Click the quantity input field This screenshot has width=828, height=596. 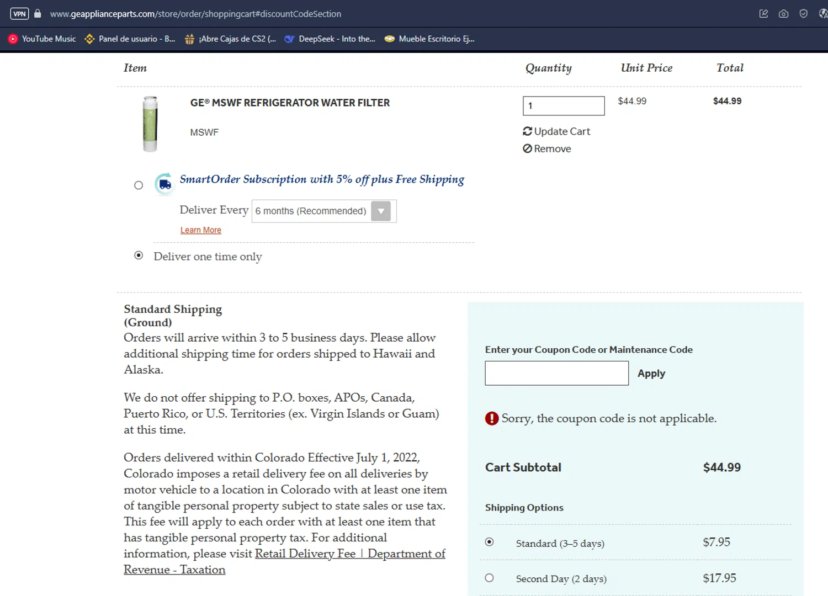(564, 106)
